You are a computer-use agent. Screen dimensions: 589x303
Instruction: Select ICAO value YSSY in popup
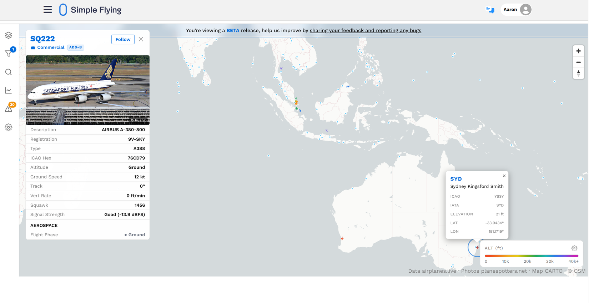[499, 196]
